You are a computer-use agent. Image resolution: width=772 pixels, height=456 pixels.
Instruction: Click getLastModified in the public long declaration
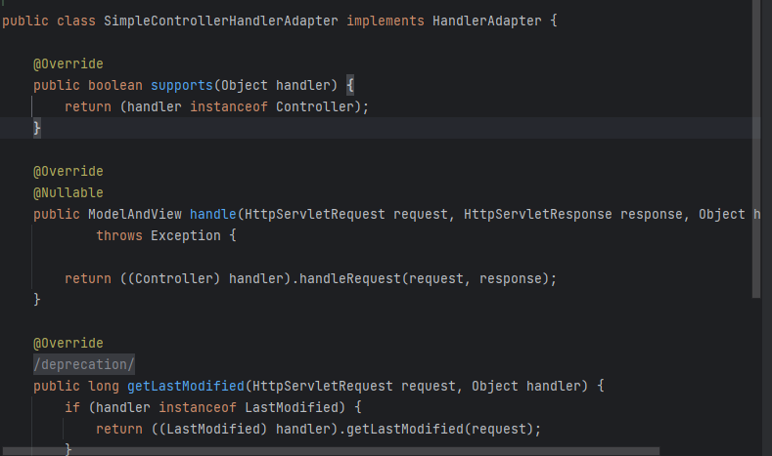point(186,387)
